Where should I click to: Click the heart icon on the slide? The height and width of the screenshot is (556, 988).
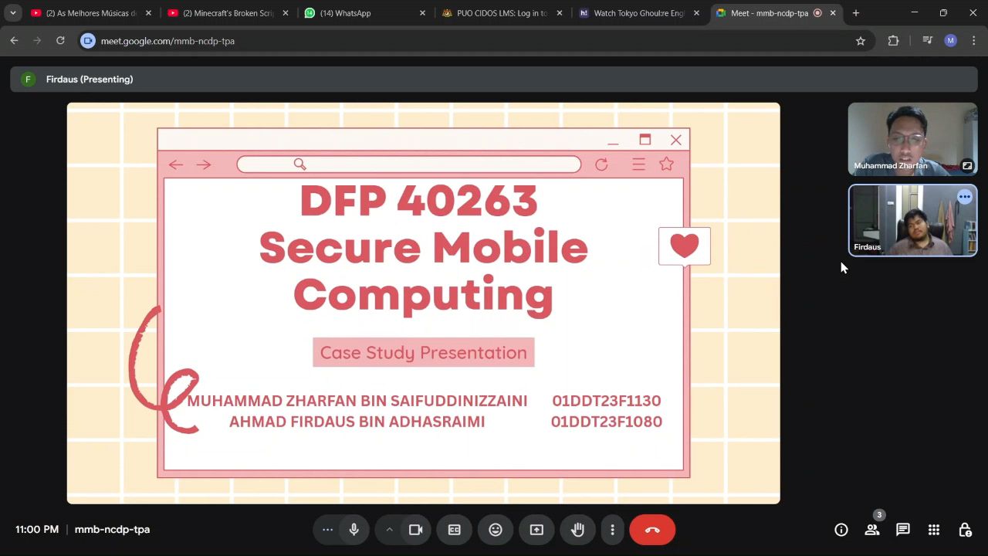click(685, 246)
